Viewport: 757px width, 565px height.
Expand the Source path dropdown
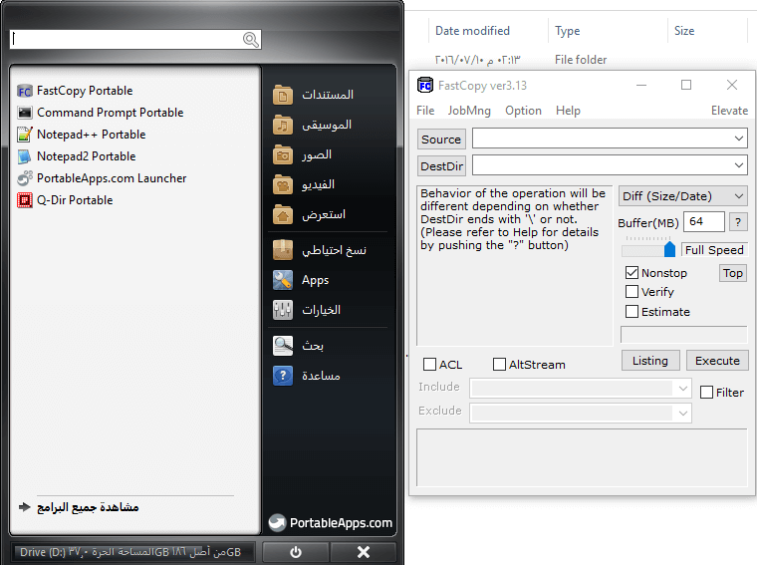(x=739, y=139)
